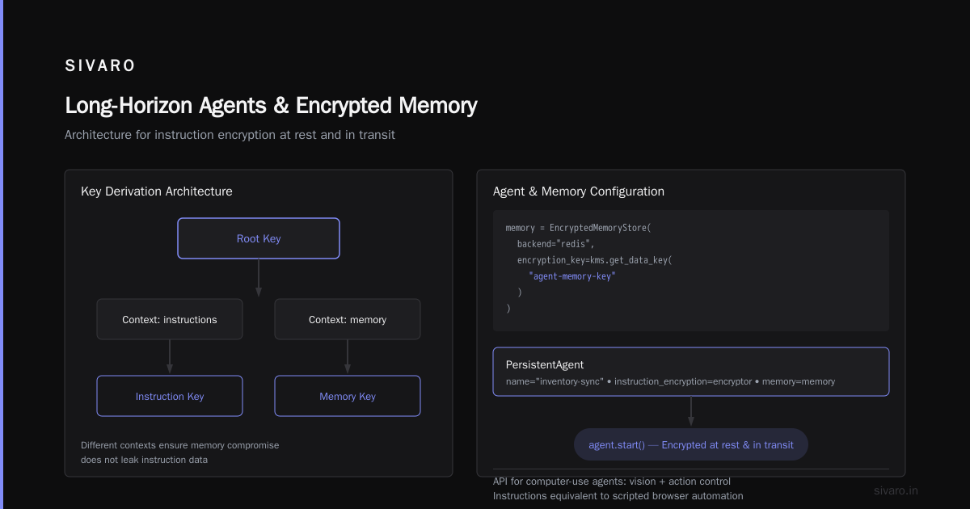This screenshot has width=970, height=509.
Task: Select the Root Key node
Action: coord(259,238)
